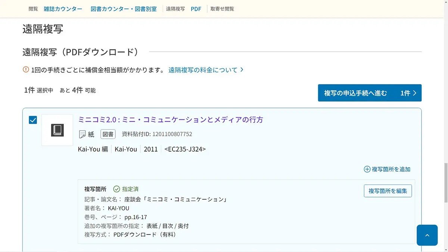Open the 遠隔複写の料金について link

coord(203,70)
